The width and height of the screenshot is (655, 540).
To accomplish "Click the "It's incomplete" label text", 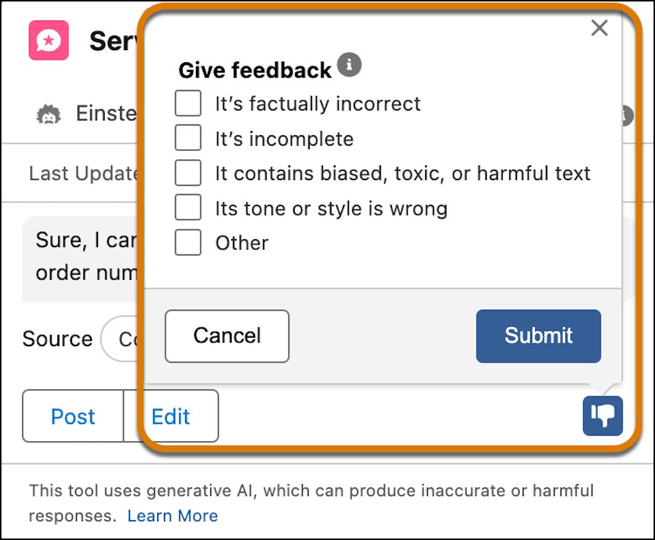I will tap(284, 139).
